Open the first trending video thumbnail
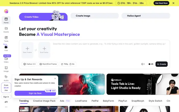This screenshot has width=179, height=112. pyautogui.click(x=44, y=109)
